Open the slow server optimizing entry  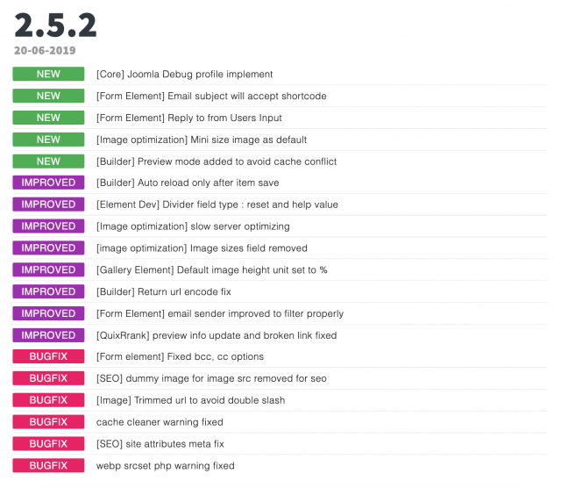[x=193, y=226]
